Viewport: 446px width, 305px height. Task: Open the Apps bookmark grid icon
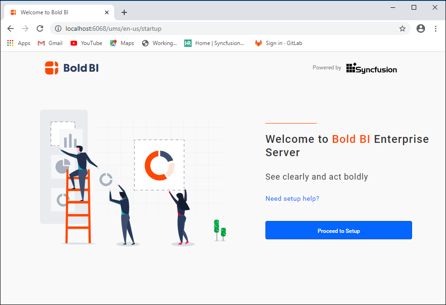(11, 43)
